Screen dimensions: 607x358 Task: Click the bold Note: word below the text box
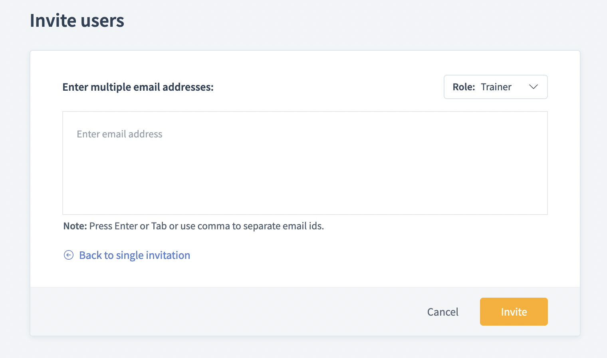point(75,226)
